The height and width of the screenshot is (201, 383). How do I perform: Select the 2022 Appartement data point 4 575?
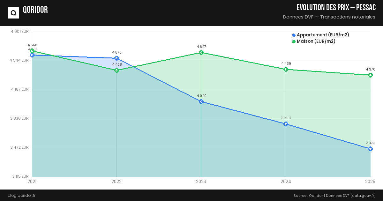pos(116,58)
